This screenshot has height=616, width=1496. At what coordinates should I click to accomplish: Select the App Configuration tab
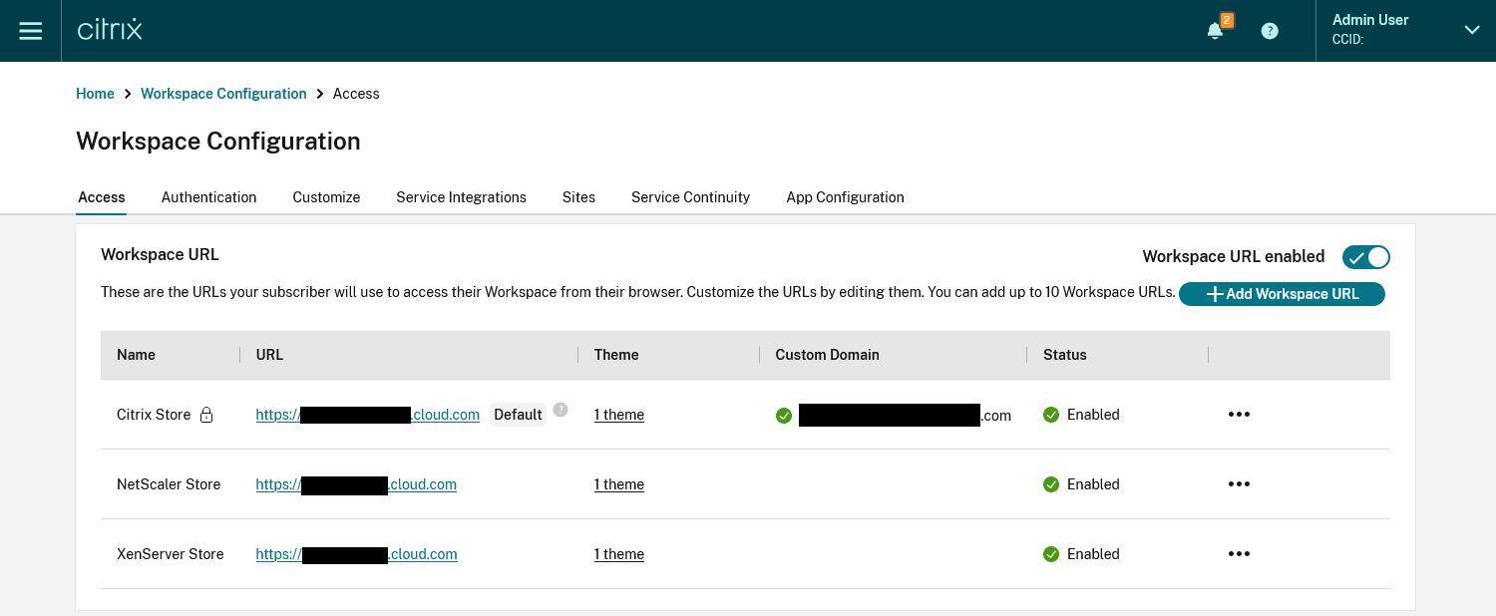point(845,197)
